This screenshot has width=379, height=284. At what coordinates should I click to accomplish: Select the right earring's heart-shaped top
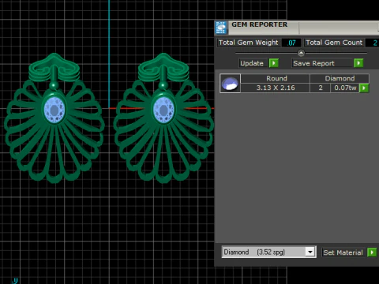(163, 67)
